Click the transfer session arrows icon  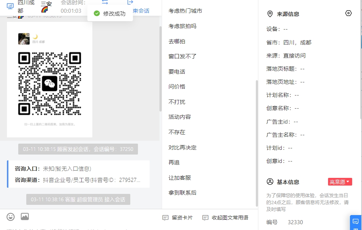[x=105, y=2]
